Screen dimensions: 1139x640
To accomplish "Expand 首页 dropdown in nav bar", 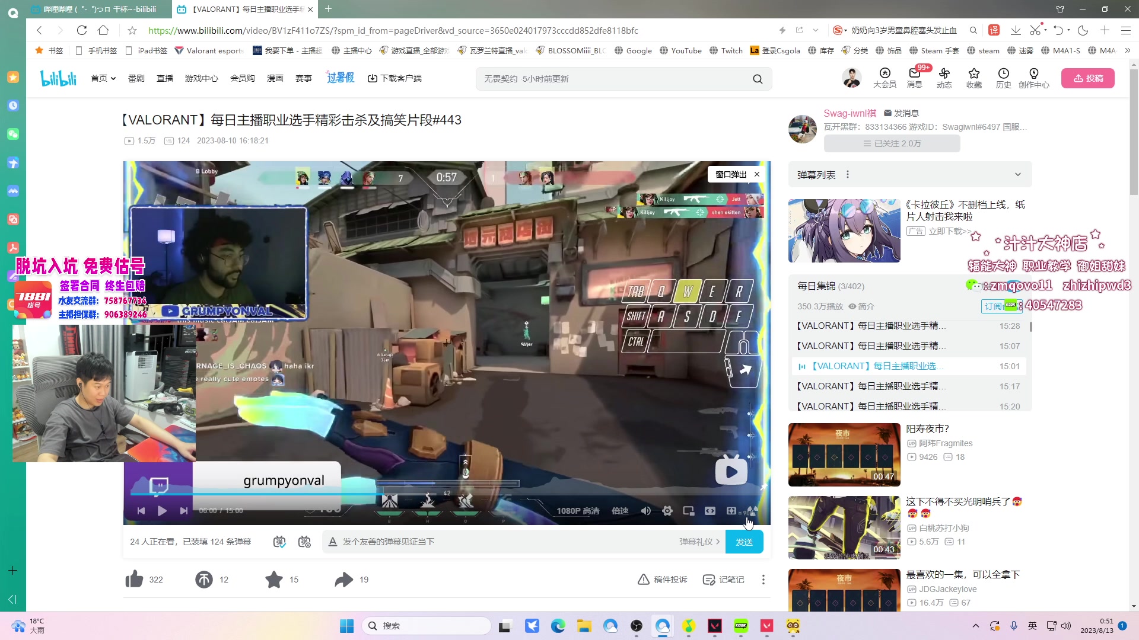I will tap(103, 78).
